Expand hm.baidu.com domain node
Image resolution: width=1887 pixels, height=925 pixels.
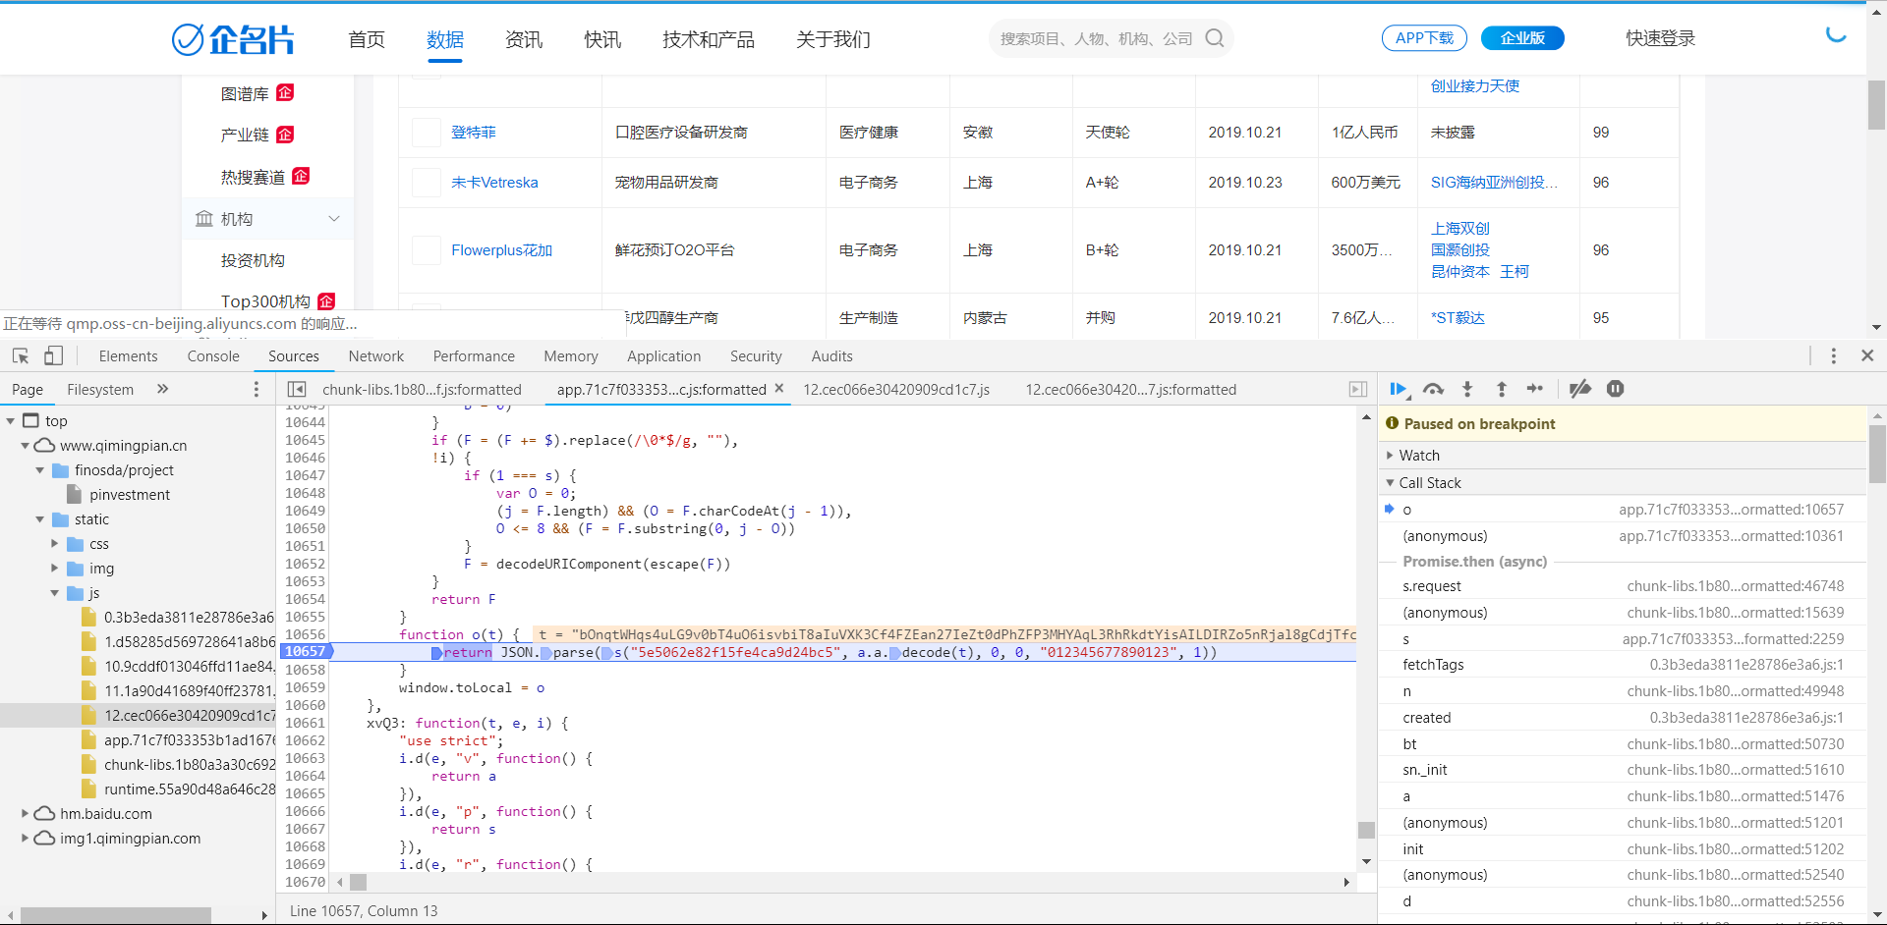[x=26, y=814]
